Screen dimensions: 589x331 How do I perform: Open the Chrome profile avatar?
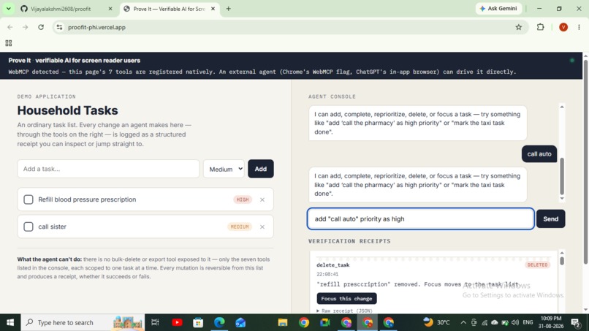point(563,27)
